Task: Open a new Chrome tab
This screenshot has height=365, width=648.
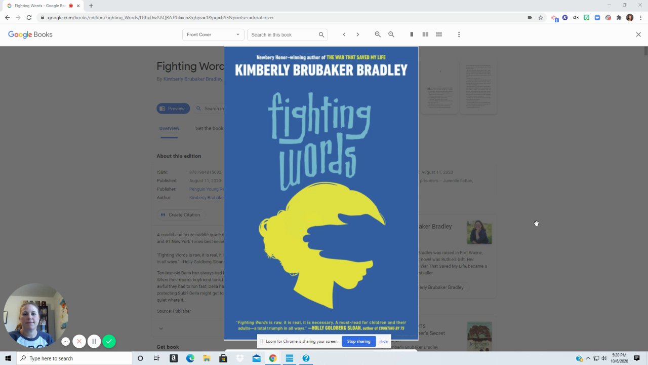Action: click(91, 6)
